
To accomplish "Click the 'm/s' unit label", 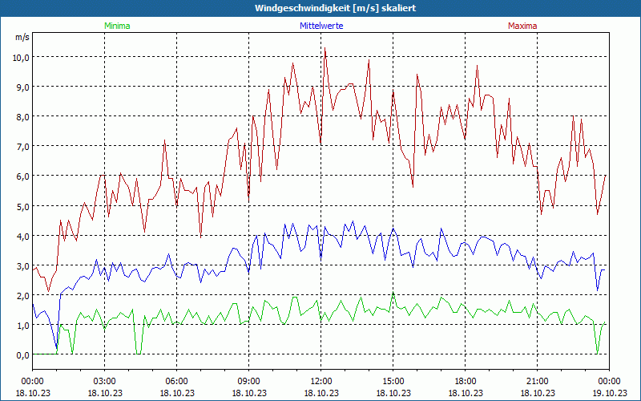I will [22, 37].
